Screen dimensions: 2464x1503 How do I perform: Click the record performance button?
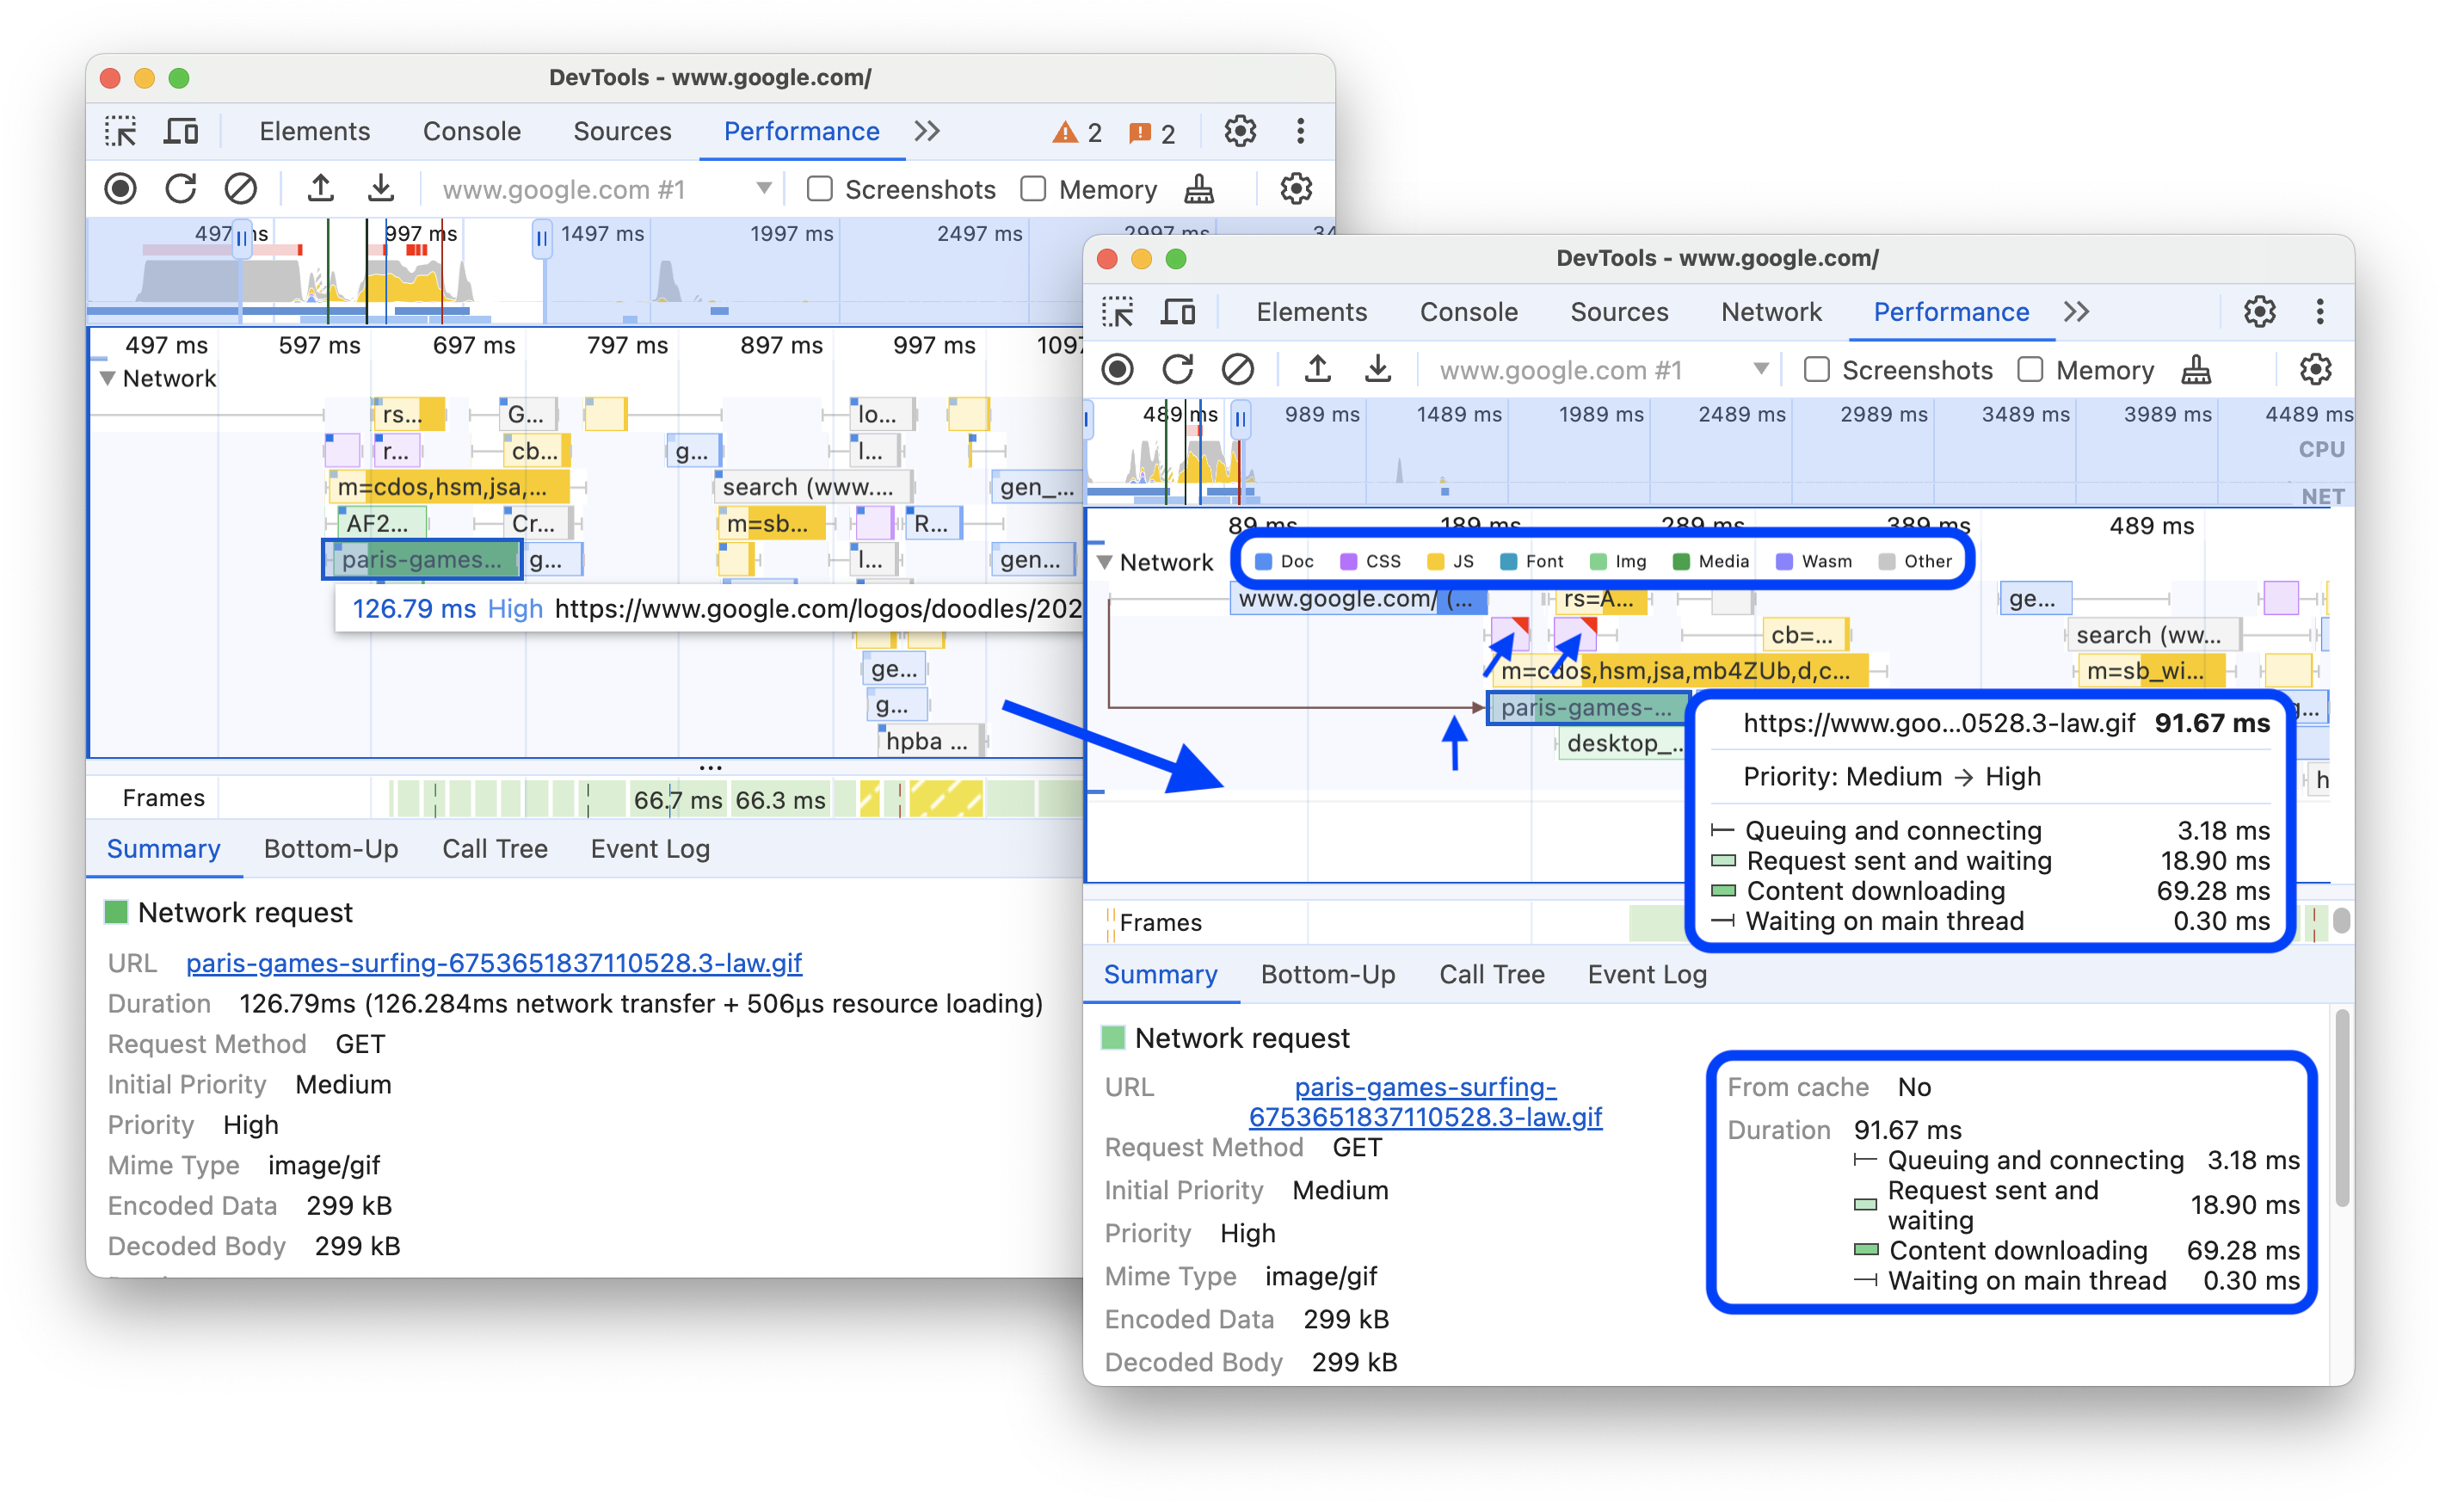pos(120,188)
